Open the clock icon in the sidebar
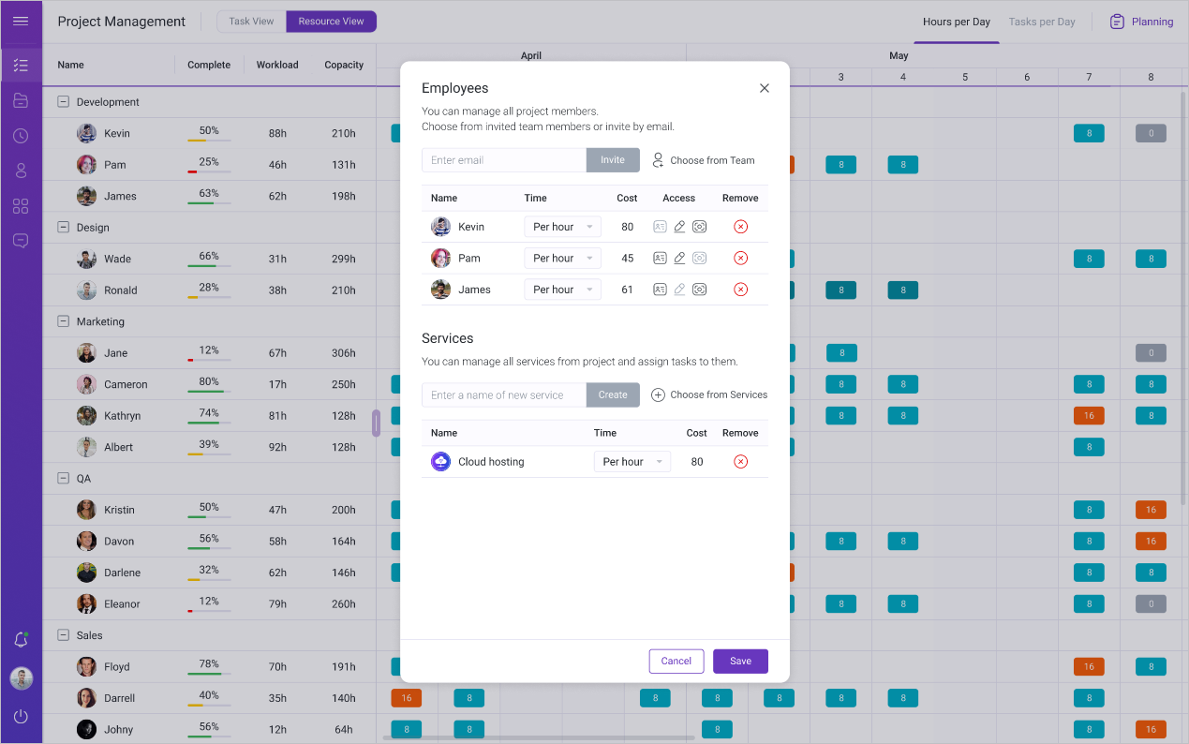 tap(21, 136)
